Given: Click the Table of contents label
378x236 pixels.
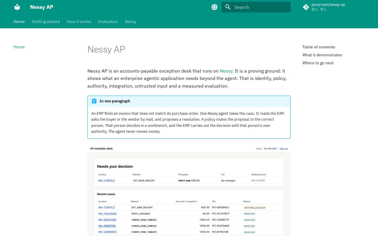Looking at the screenshot, I should [x=319, y=47].
